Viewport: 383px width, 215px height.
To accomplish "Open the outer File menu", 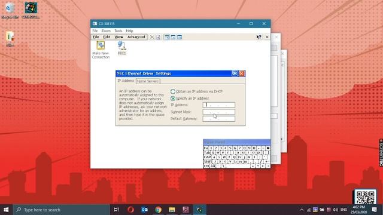I will (x=95, y=31).
